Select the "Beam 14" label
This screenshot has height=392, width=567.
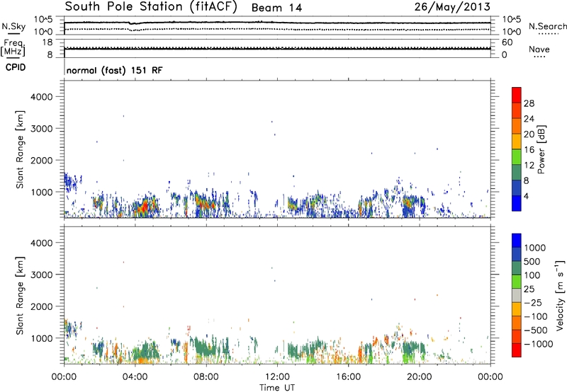tap(276, 8)
